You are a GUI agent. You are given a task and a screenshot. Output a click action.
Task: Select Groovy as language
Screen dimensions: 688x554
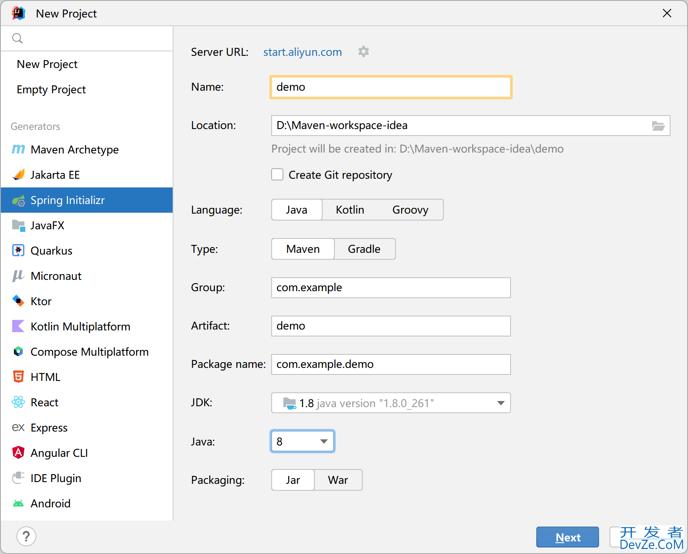[x=410, y=210]
